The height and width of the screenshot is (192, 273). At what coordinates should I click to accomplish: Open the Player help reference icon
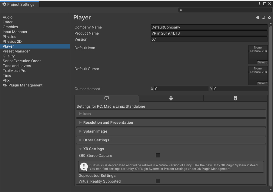258,18
